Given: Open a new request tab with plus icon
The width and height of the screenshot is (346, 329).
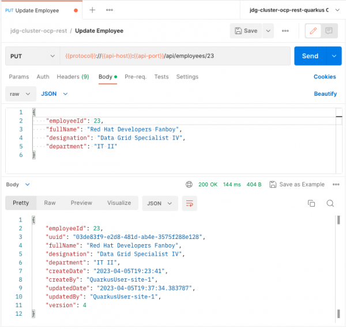Looking at the screenshot, I should [x=92, y=10].
